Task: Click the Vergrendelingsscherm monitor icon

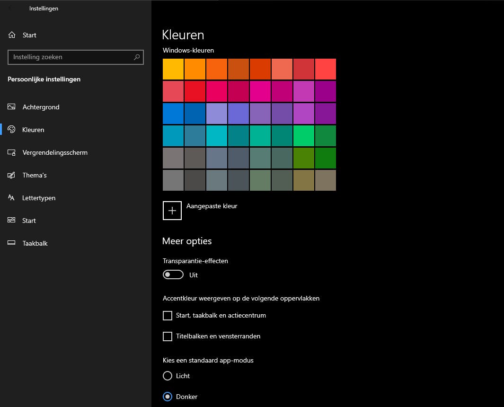Action: pyautogui.click(x=12, y=152)
